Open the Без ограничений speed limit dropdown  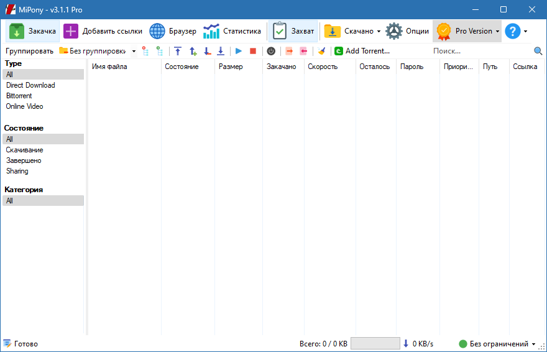click(497, 344)
